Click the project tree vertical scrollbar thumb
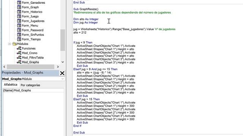The width and height of the screenshot is (243, 136). (63, 40)
